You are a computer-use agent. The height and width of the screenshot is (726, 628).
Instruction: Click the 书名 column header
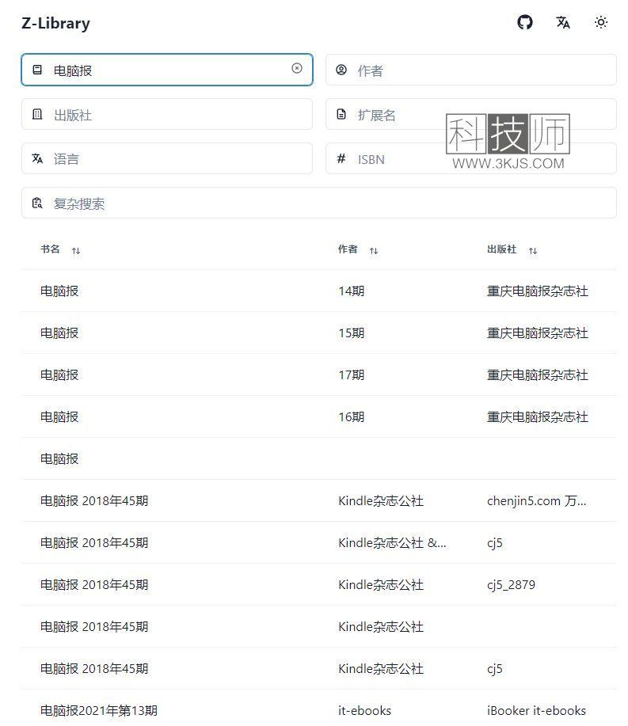(x=50, y=249)
